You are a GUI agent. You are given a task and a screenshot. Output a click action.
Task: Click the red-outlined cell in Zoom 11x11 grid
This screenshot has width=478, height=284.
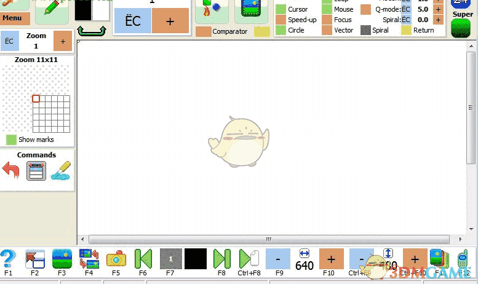[36, 99]
